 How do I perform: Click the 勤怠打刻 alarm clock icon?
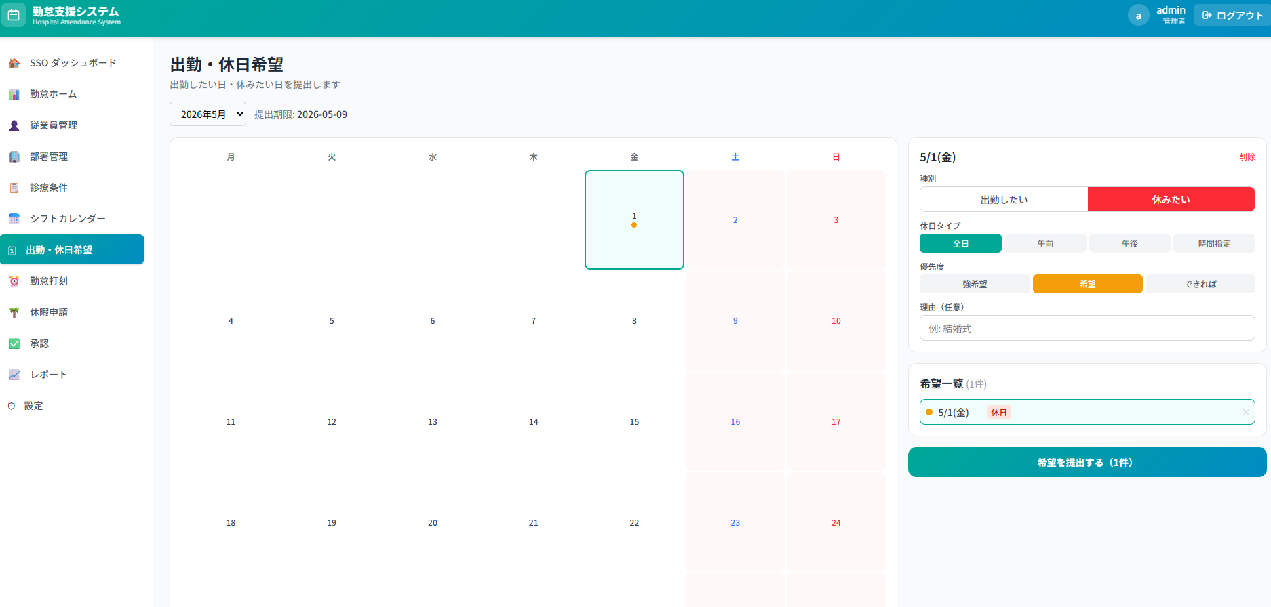point(14,281)
